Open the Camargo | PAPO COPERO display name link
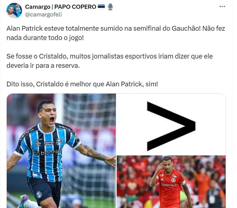Viewport: 237px width, 208px height. point(60,7)
